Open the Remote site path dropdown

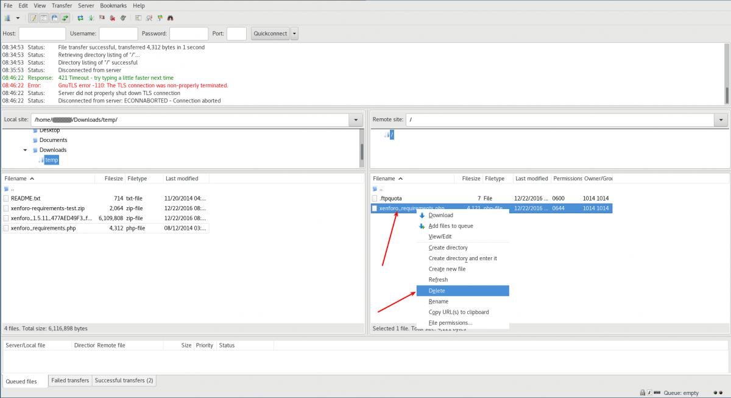721,119
